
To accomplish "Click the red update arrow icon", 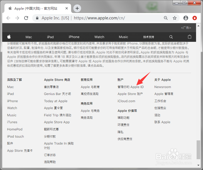I will [x=195, y=18].
